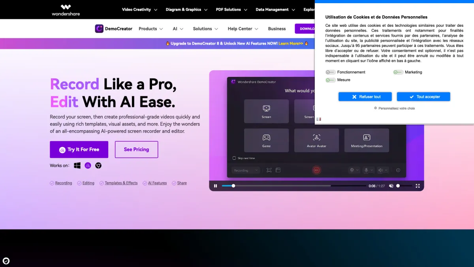
Task: Select the Avatar Avatar mode card
Action: click(316, 140)
